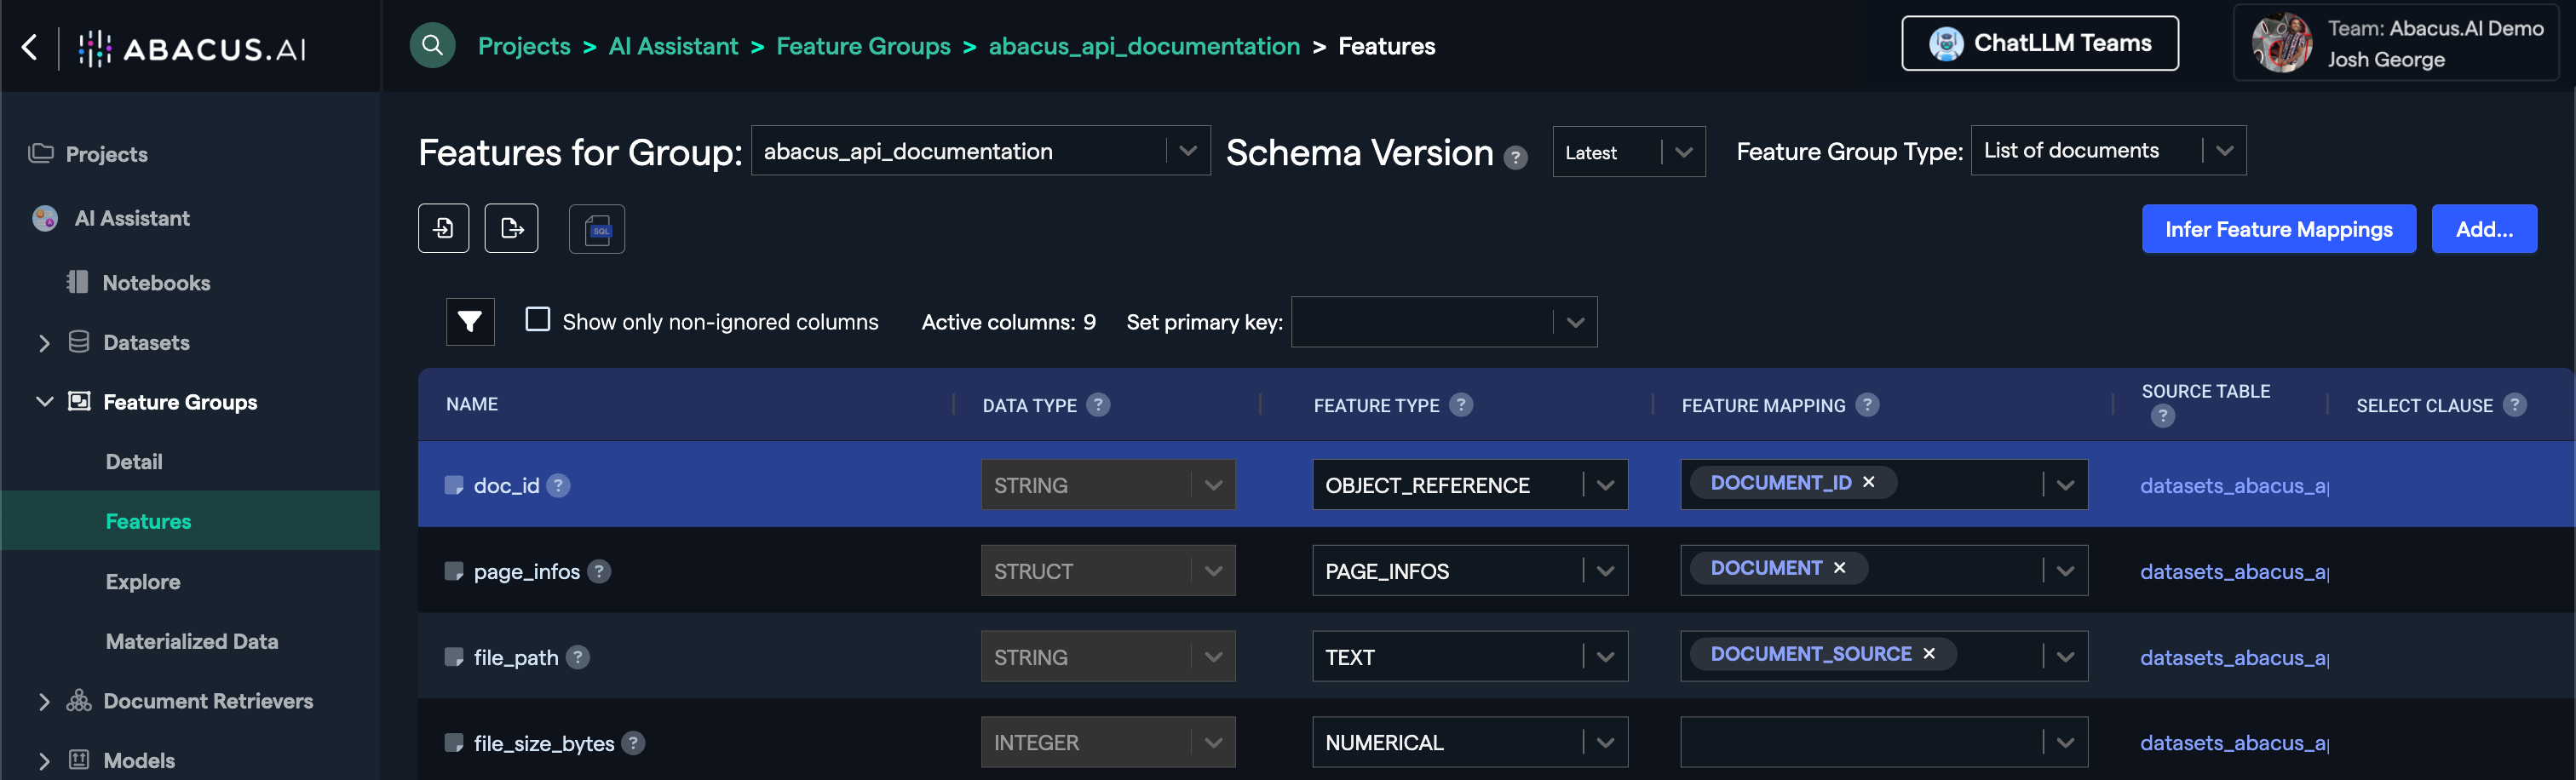Screen dimensions: 2576x780
Task: Click help icon next to Schema Version
Action: (1515, 157)
